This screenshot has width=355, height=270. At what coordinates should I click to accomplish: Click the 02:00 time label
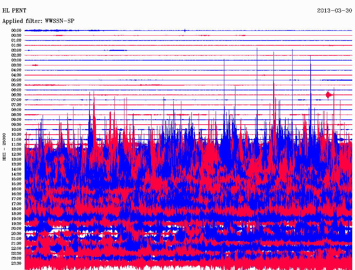click(16, 50)
